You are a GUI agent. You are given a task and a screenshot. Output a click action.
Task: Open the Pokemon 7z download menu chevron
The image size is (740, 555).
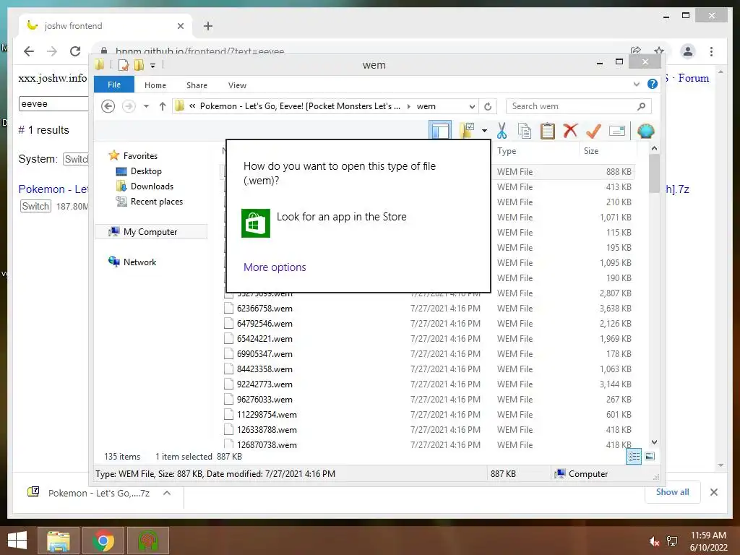tap(167, 493)
